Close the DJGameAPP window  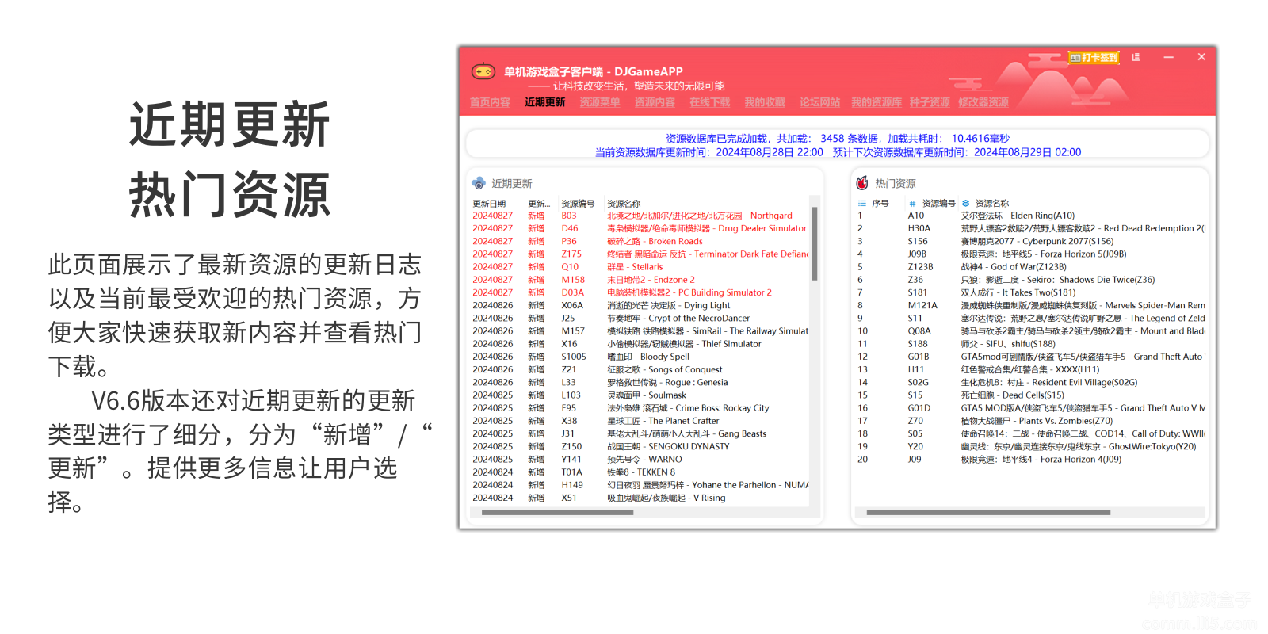click(1201, 57)
